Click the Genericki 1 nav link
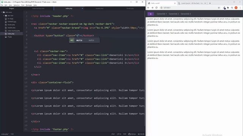The width and height of the screenshot is (243, 136). [162, 14]
